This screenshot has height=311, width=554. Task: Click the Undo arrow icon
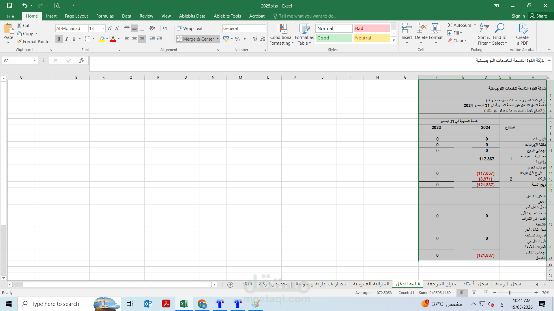[25, 5]
